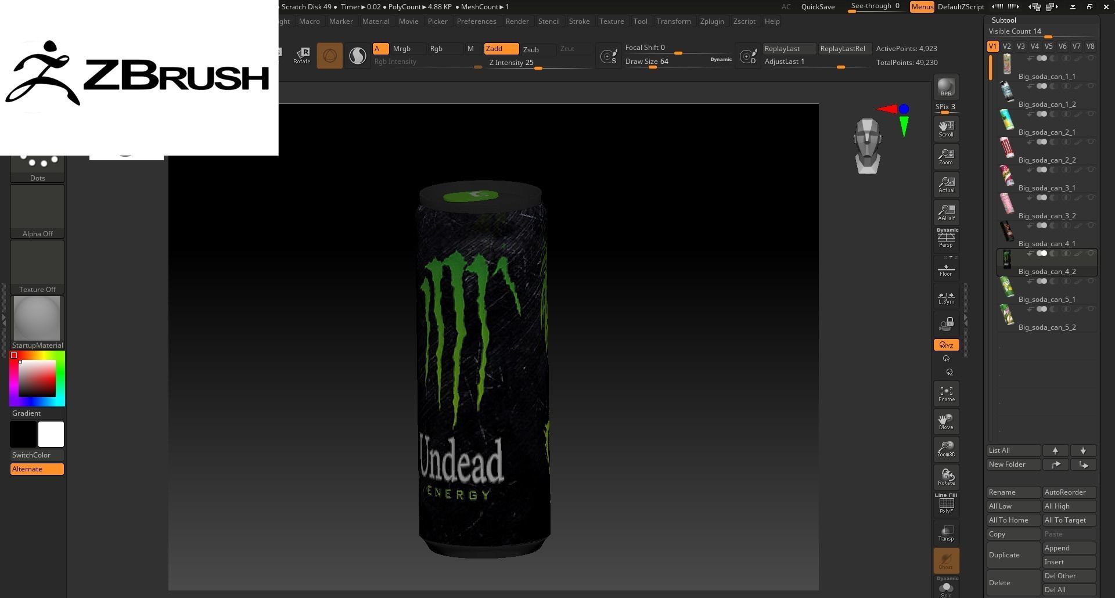Enable the Zsub mode
Screen dimensions: 1115x598
[x=538, y=49]
